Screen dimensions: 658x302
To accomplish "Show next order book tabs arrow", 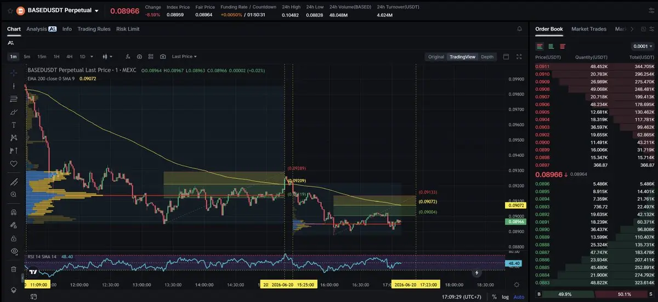I will click(x=632, y=29).
